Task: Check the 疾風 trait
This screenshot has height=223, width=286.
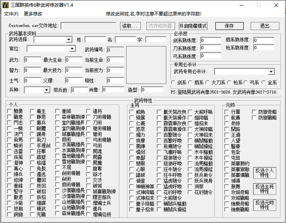Action: (10, 157)
